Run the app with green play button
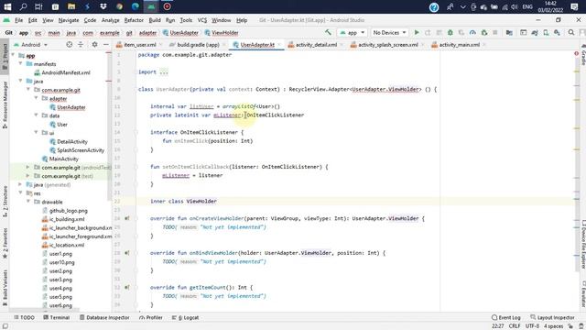This screenshot has height=330, width=586. [417, 33]
